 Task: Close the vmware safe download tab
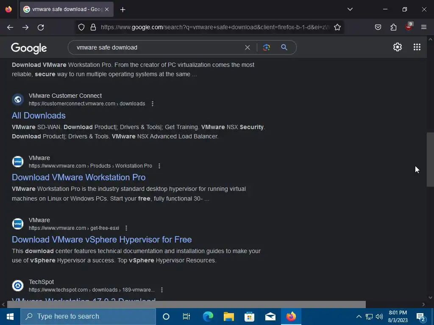[x=107, y=9]
